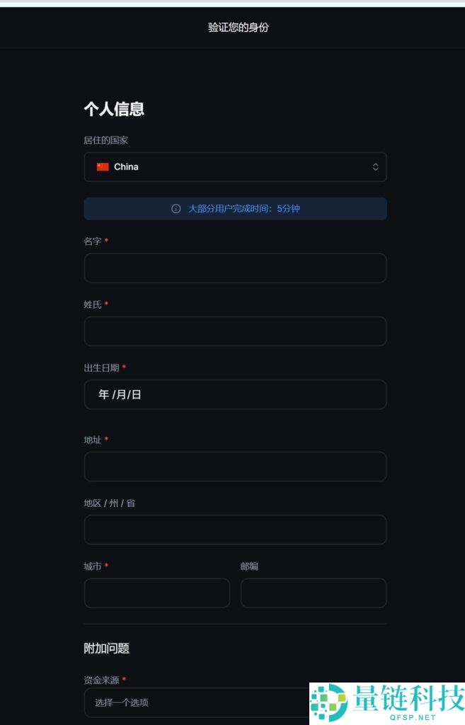Click the dropdown chevron beside China
465x725 pixels.
click(376, 166)
